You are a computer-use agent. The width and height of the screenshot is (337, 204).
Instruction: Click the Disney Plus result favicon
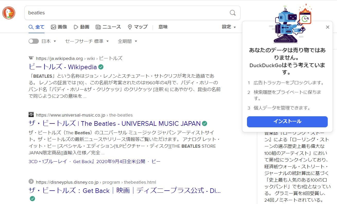coord(31,182)
